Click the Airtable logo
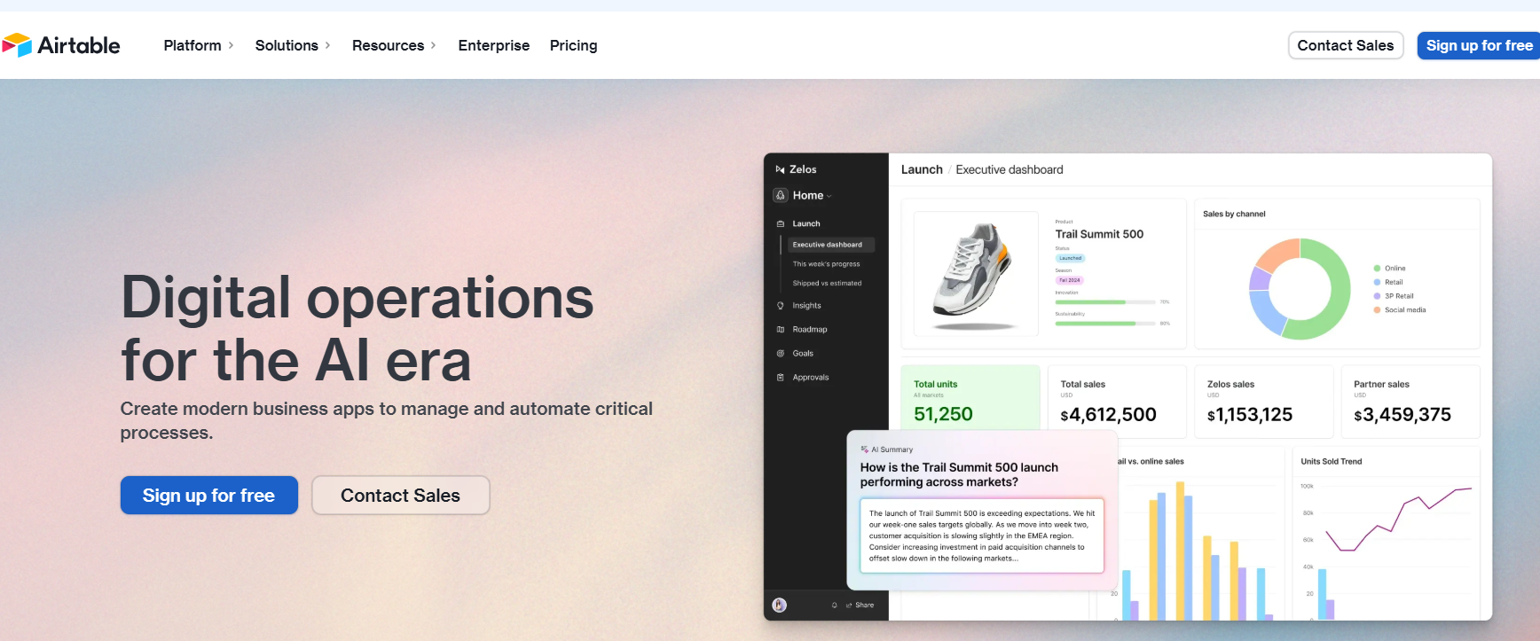The image size is (1540, 641). point(60,45)
